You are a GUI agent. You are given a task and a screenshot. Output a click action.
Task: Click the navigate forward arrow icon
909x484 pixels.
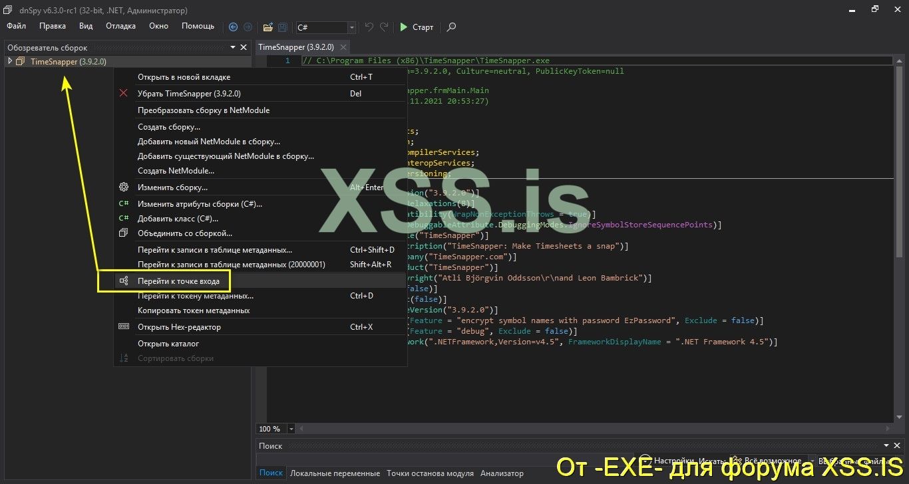[x=248, y=27]
